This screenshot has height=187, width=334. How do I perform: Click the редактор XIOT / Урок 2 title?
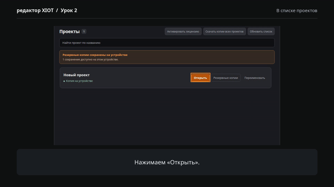coord(47,10)
